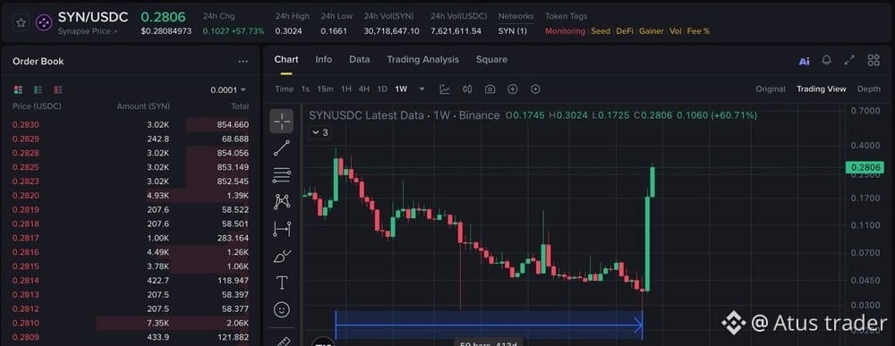The width and height of the screenshot is (895, 346).
Task: Set chart interval to 4H
Action: [364, 89]
